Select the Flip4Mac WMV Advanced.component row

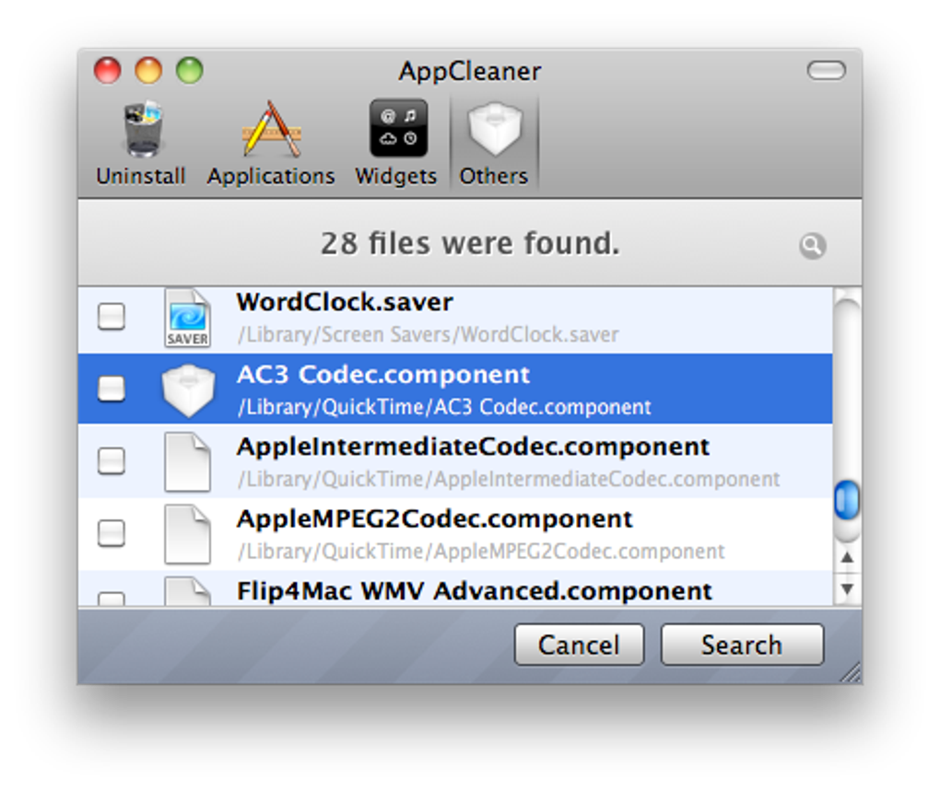click(x=474, y=590)
